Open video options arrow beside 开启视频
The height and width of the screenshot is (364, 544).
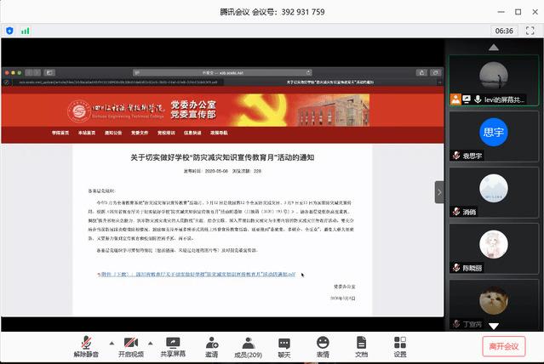150,344
